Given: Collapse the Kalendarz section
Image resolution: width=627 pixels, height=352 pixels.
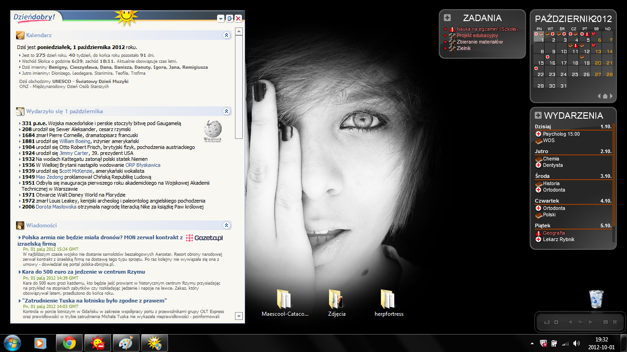Looking at the screenshot, I should point(226,35).
